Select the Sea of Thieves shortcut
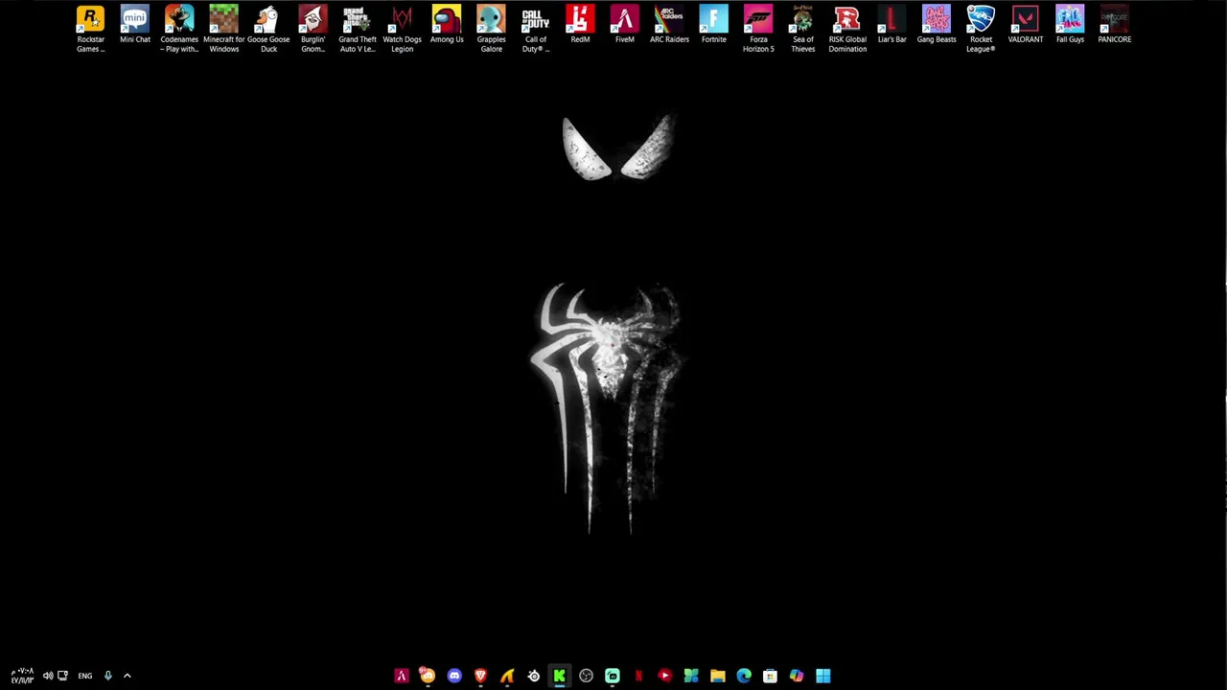Image resolution: width=1227 pixels, height=690 pixels. 803,29
